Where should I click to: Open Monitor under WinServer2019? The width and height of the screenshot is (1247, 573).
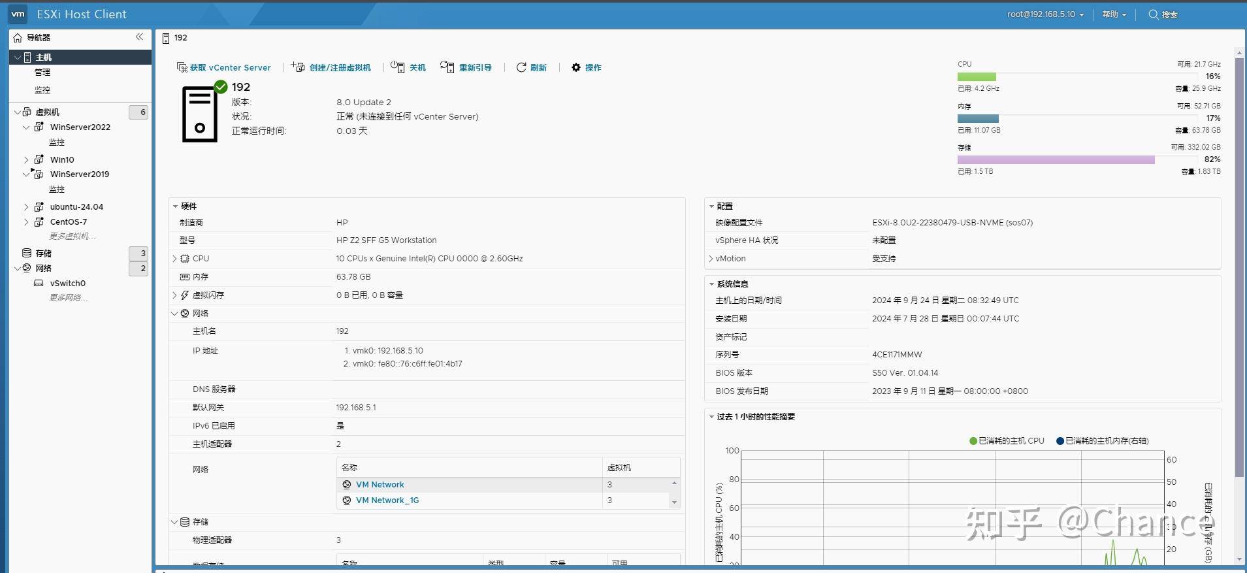tap(57, 189)
